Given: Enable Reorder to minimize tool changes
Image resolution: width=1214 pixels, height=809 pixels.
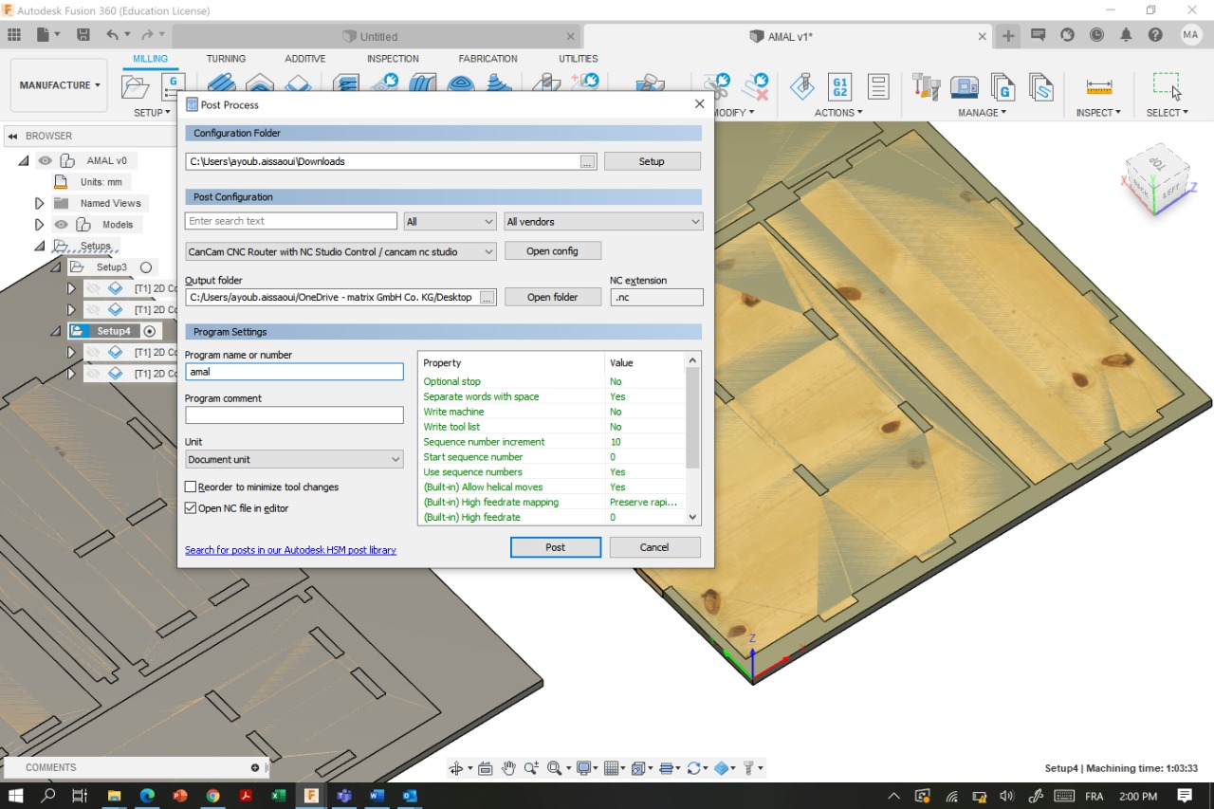Looking at the screenshot, I should coord(191,487).
